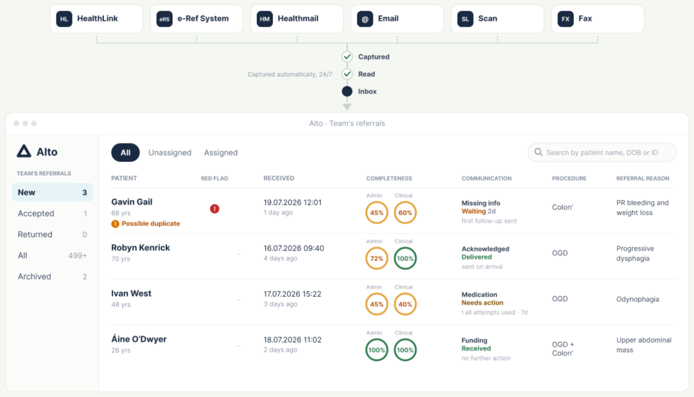Image resolution: width=694 pixels, height=397 pixels.
Task: Open Accepted referrals in sidebar
Action: pos(52,213)
